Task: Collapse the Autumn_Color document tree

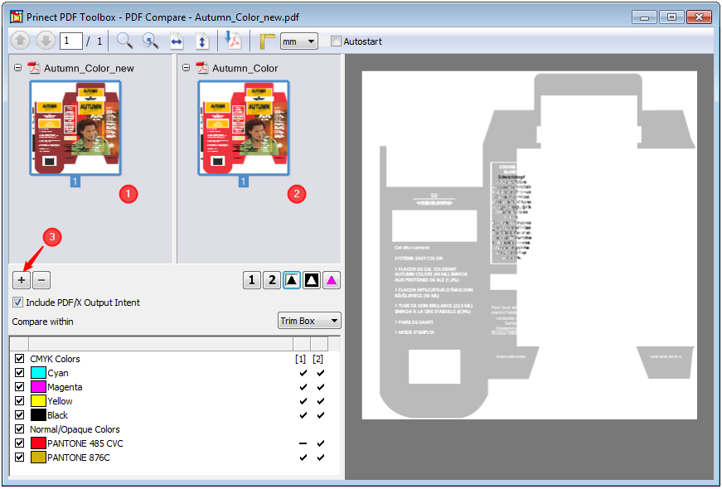Action: click(x=187, y=68)
